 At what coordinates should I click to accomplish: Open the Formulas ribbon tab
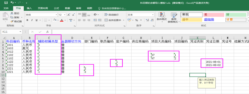click(x=56, y=8)
